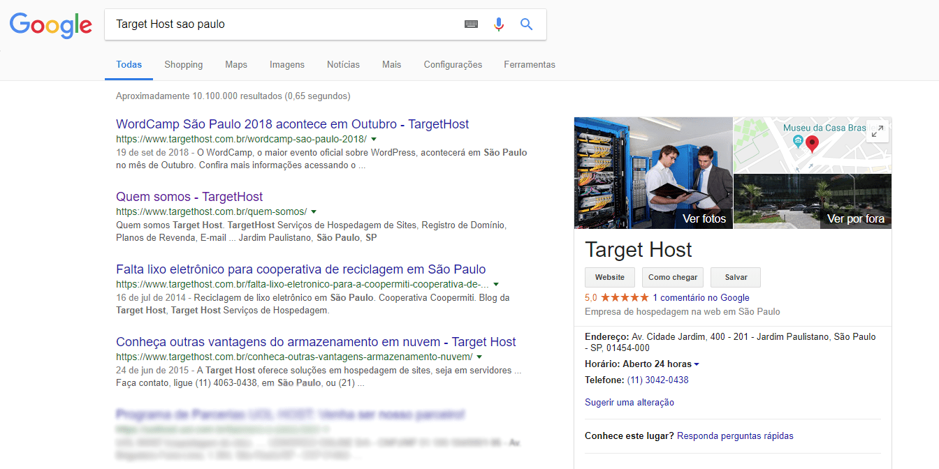Open the Ver fotos thumbnail
939x469 pixels.
pyautogui.click(x=653, y=173)
